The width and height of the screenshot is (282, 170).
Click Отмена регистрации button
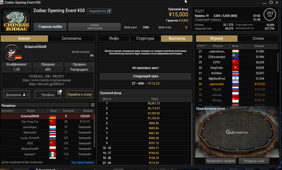click(x=94, y=27)
